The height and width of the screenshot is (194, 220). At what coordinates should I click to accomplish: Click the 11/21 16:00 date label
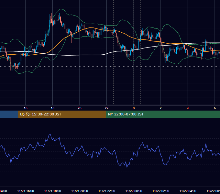(26, 191)
